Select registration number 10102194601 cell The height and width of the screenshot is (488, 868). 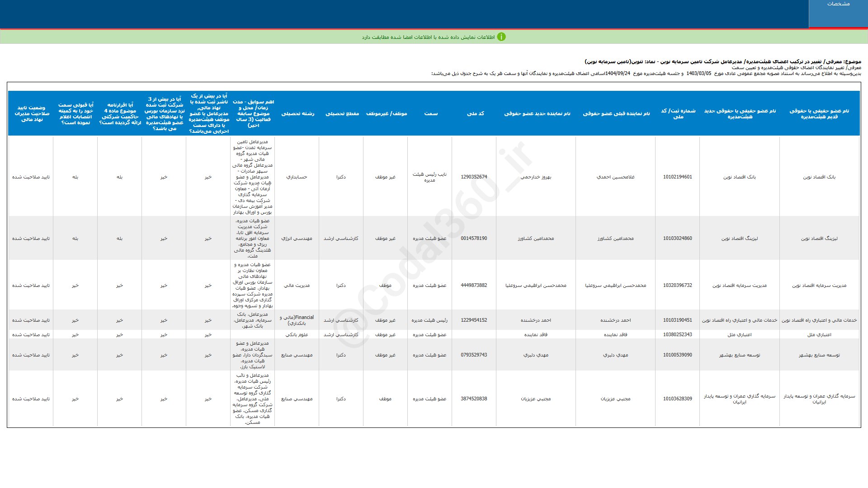(677, 177)
